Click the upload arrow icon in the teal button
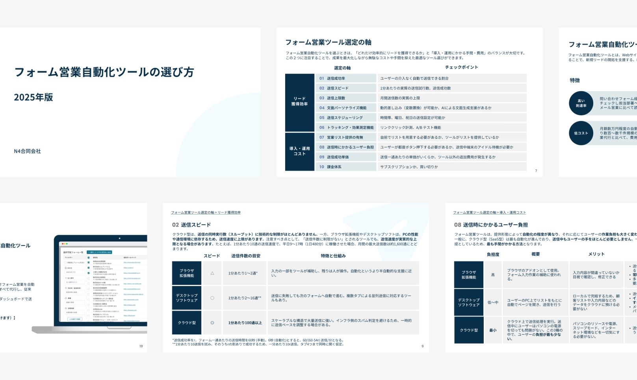637x380 pixels. coord(89,252)
